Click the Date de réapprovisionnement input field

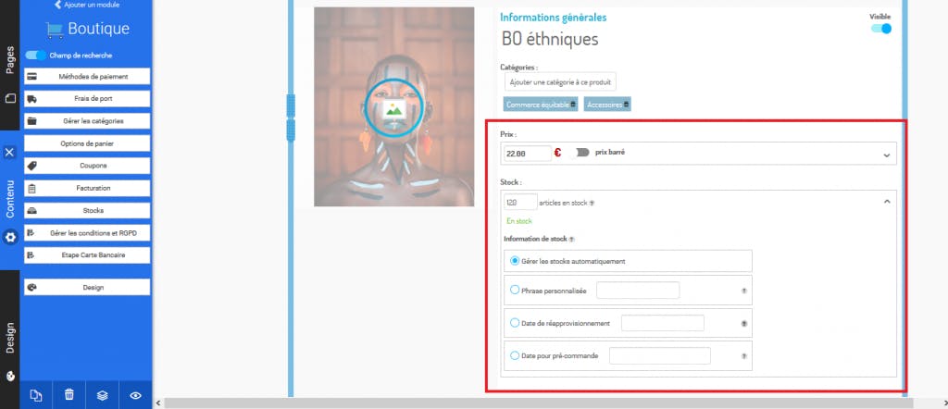663,323
